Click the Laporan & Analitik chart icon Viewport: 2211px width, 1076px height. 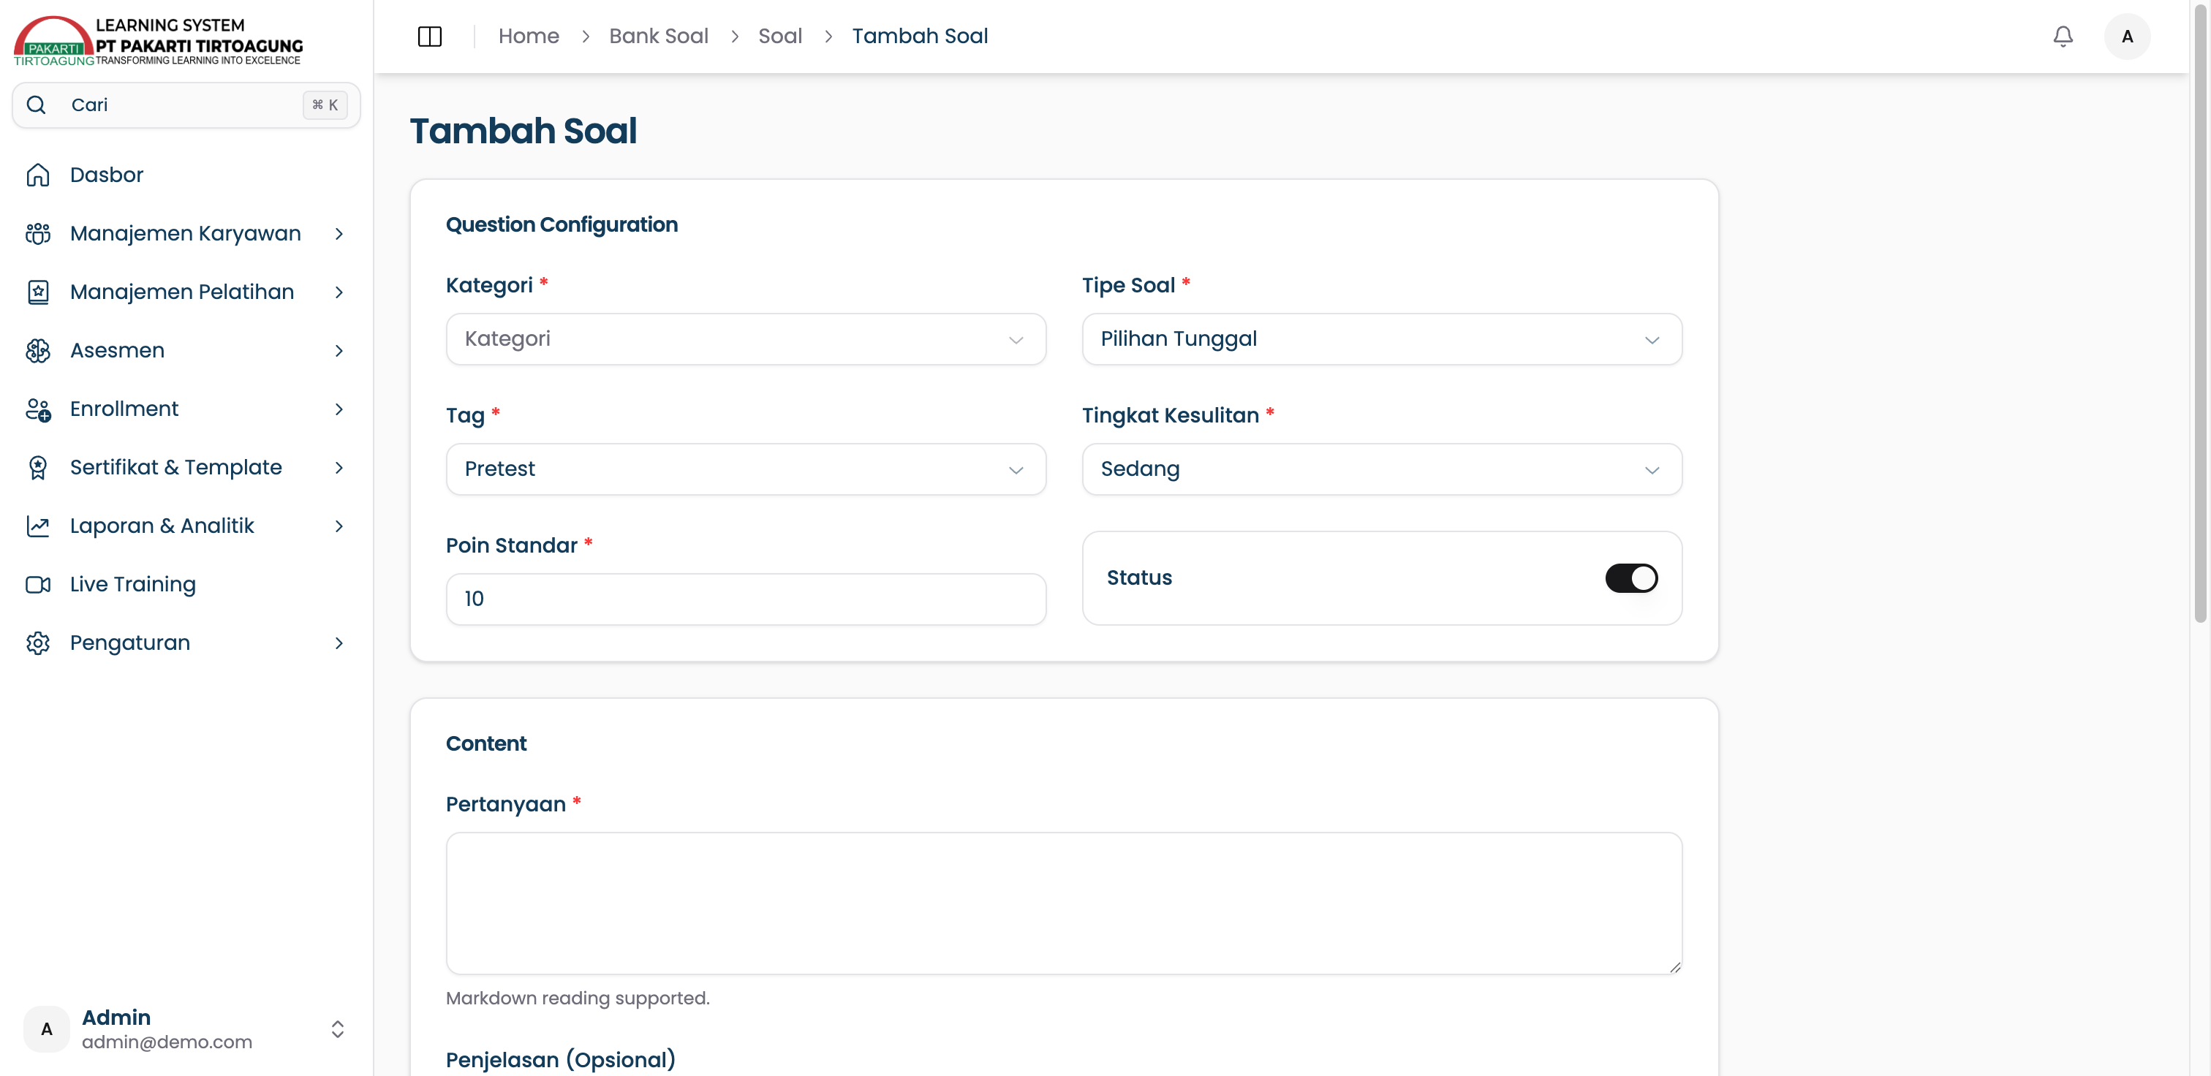coord(38,526)
